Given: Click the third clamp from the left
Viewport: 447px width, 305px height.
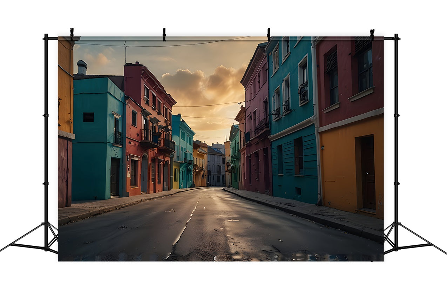Looking at the screenshot, I should click(269, 34).
